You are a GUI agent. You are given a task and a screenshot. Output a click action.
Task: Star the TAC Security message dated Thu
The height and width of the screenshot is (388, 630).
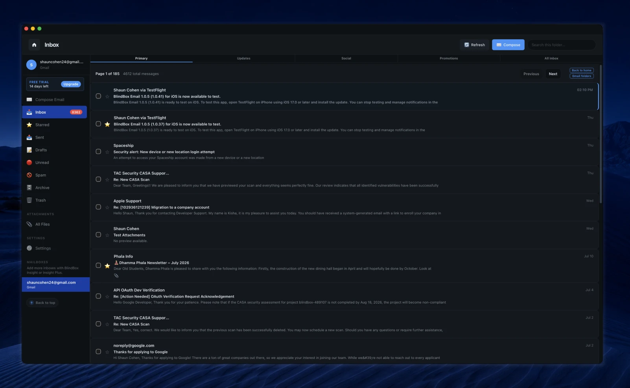pos(107,179)
